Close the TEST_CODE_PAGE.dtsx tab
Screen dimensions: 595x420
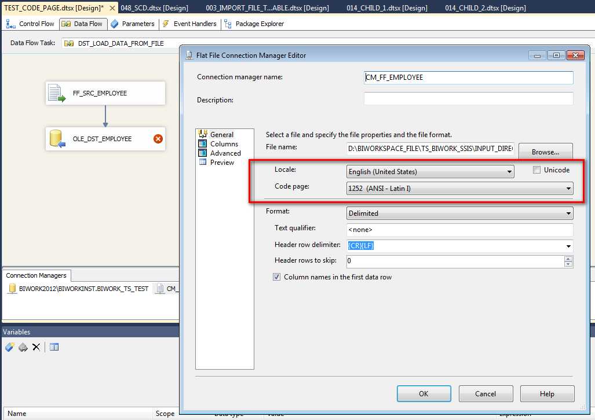click(x=112, y=8)
